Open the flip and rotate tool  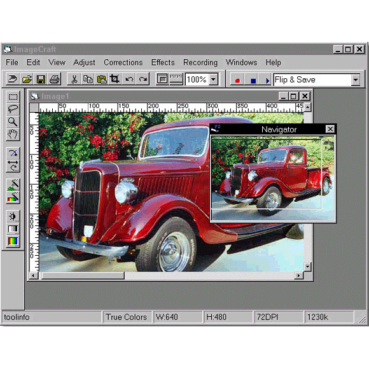point(13,166)
